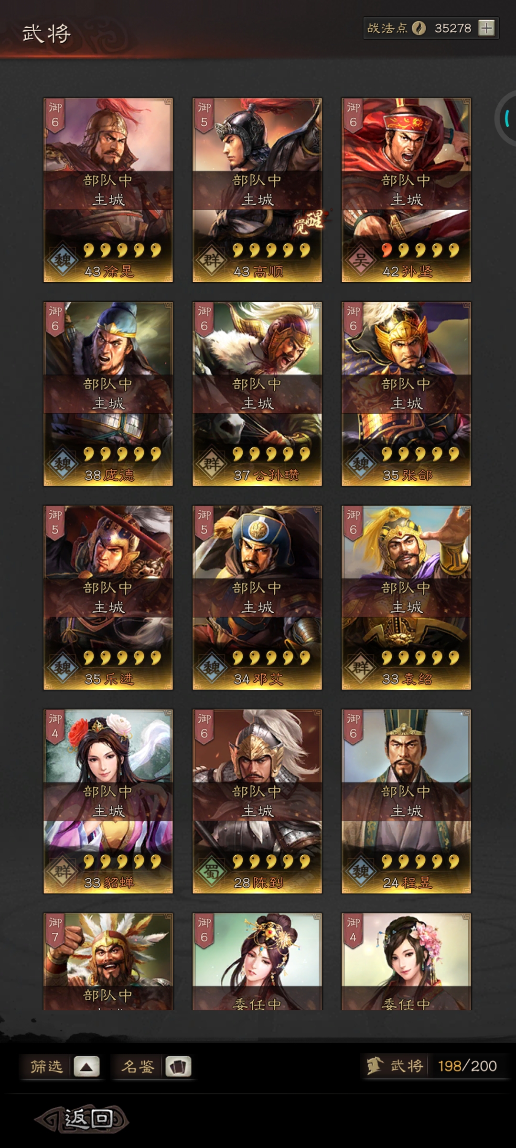Select the 徐晃 general card
The width and height of the screenshot is (516, 1148).
coord(108,190)
